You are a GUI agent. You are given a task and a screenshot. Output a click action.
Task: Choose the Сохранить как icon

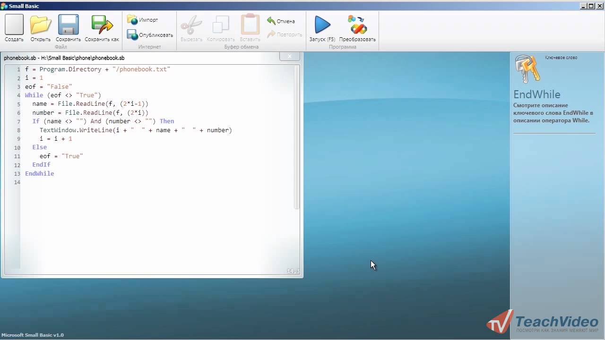coord(102,25)
